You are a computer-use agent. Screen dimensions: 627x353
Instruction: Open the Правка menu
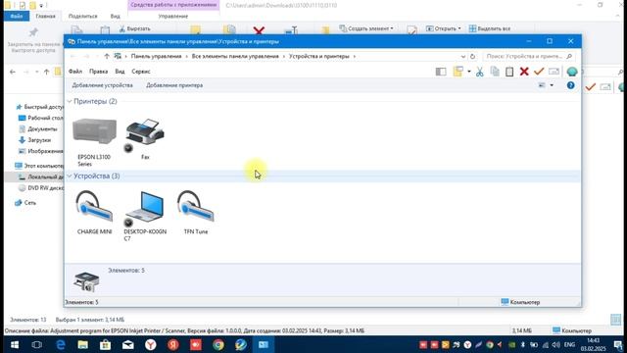point(98,72)
